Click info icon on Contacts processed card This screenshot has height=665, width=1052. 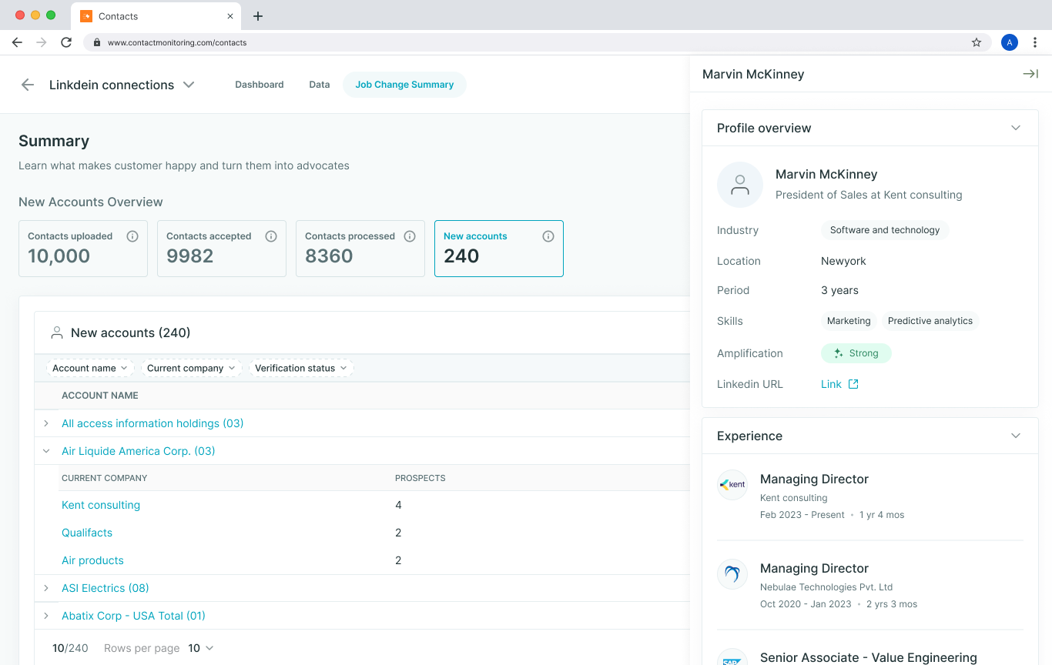pos(410,236)
